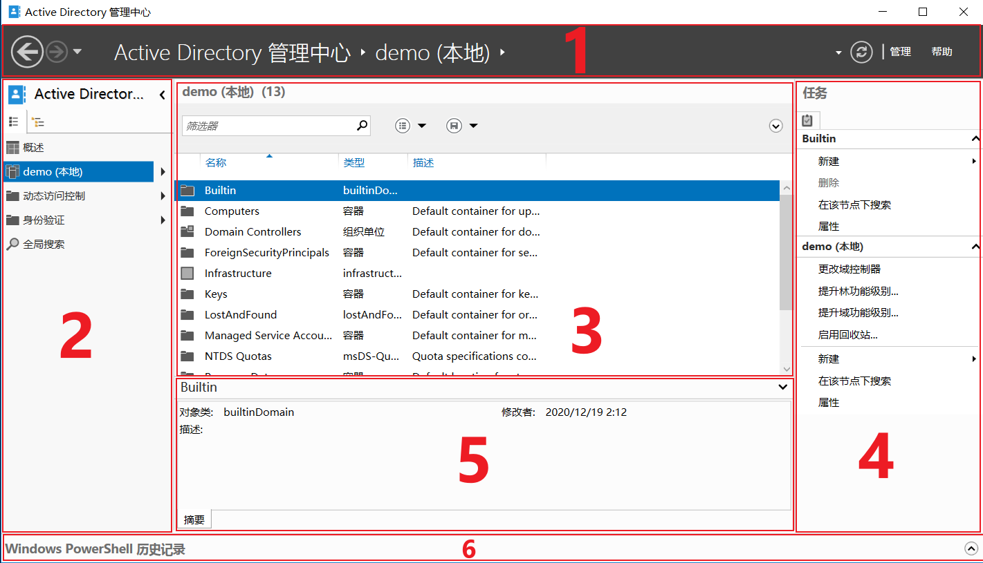Select the 概述 overview item
The width and height of the screenshot is (983, 563).
coord(33,148)
